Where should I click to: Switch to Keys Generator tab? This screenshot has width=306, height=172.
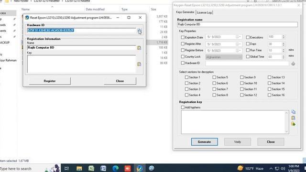185,12
